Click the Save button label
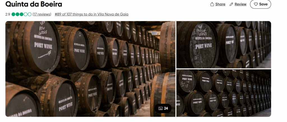The width and height of the screenshot is (287, 122). pyautogui.click(x=263, y=4)
